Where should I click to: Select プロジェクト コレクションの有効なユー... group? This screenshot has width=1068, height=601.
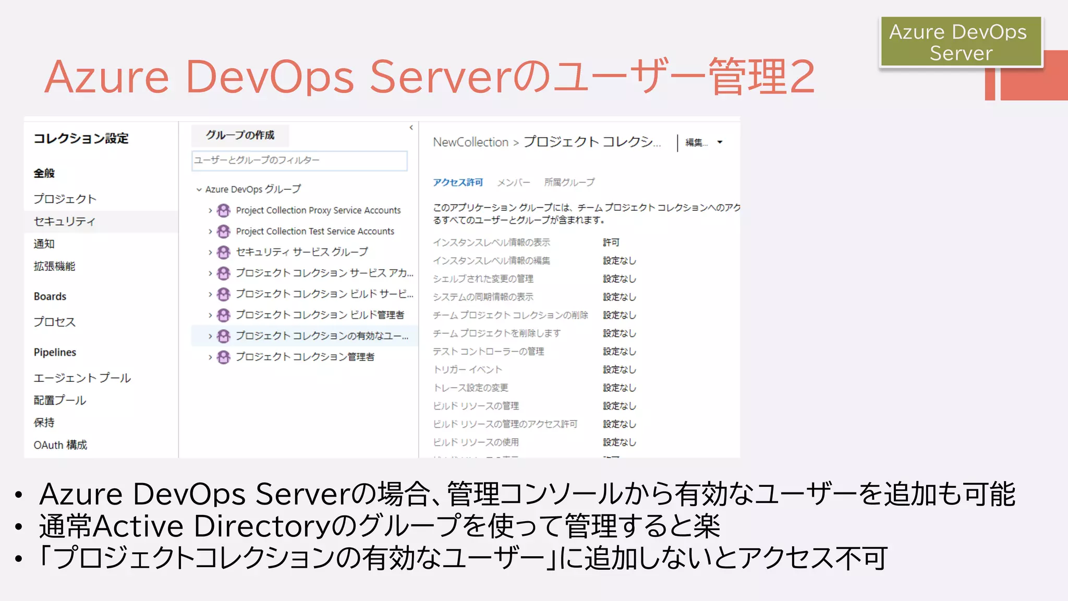pos(322,336)
